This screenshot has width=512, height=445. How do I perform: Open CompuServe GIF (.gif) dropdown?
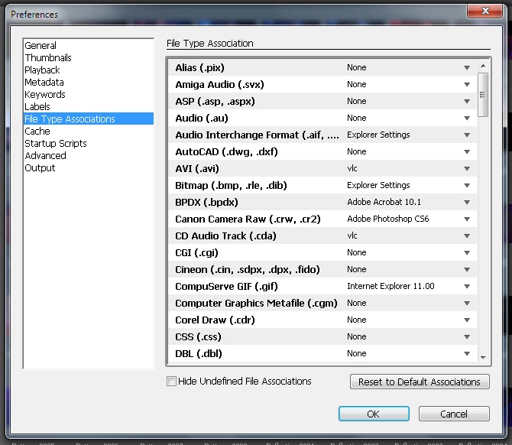coord(467,287)
